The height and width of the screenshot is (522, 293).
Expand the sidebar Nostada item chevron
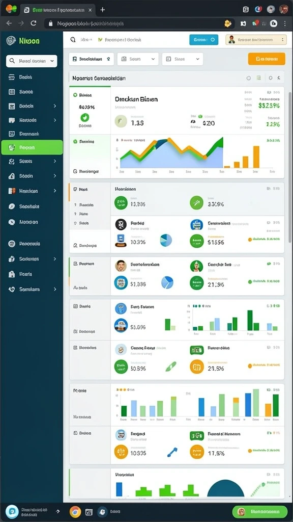tap(55, 120)
